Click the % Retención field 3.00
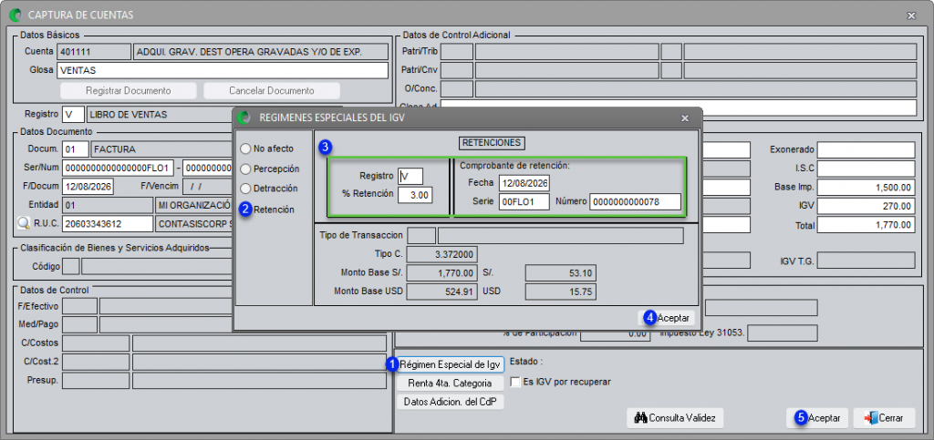This screenshot has width=934, height=440. (416, 195)
